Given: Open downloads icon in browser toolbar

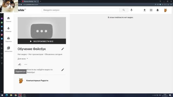Looking at the screenshot, I should pos(168,5).
